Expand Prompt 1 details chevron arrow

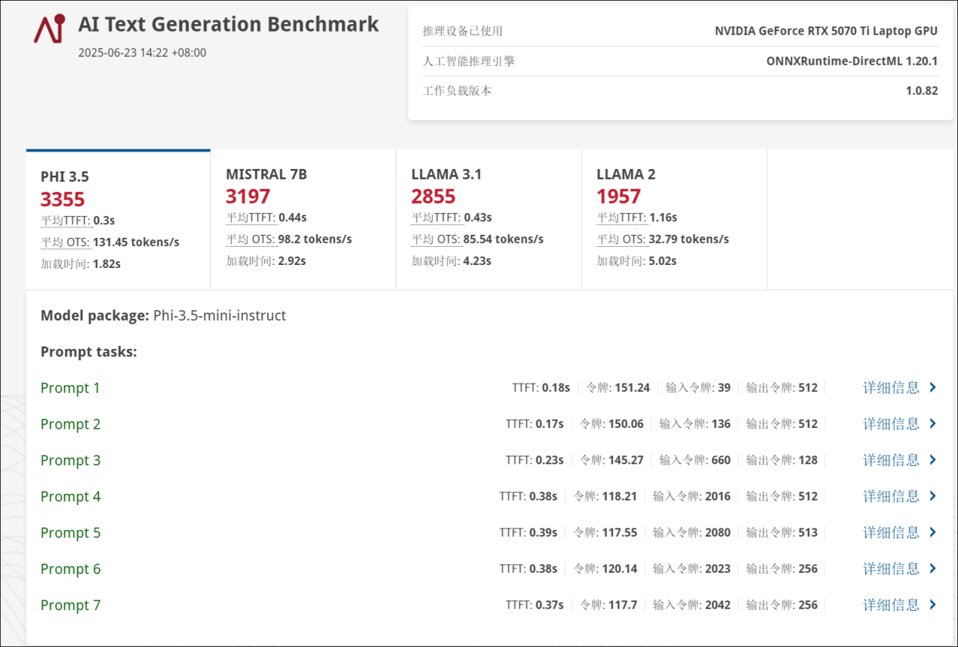pyautogui.click(x=933, y=387)
